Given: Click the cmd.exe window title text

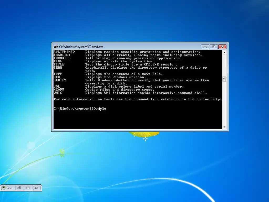Looking at the screenshot, I should [81, 47].
